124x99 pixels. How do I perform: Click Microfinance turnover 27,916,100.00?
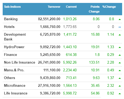click(x=49, y=85)
